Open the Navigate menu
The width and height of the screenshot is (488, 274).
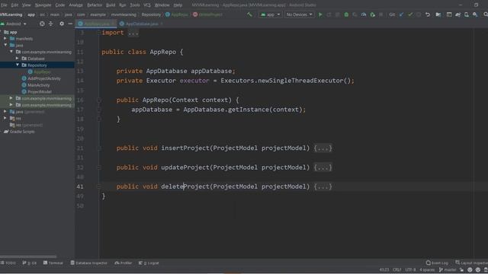[43, 5]
